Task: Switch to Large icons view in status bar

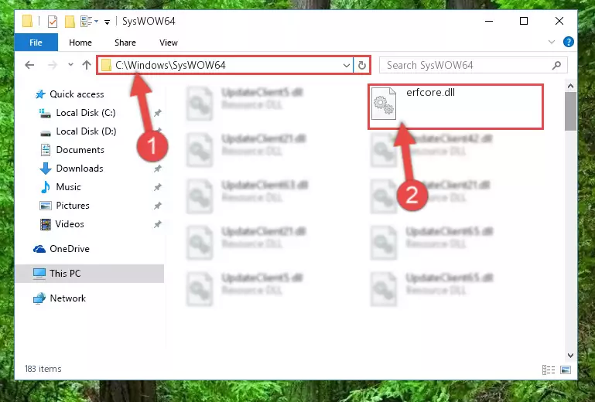Action: coord(566,370)
